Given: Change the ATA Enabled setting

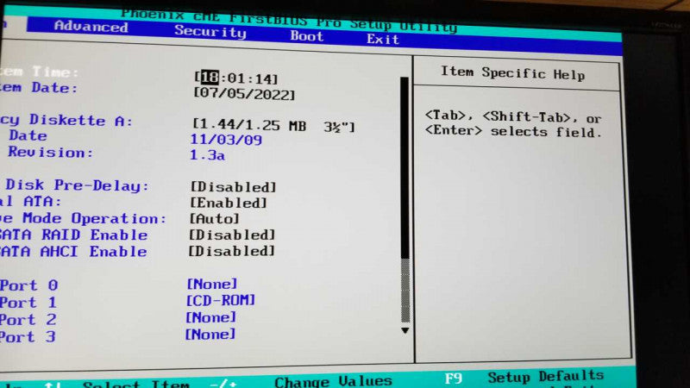Looking at the screenshot, I should tap(229, 203).
